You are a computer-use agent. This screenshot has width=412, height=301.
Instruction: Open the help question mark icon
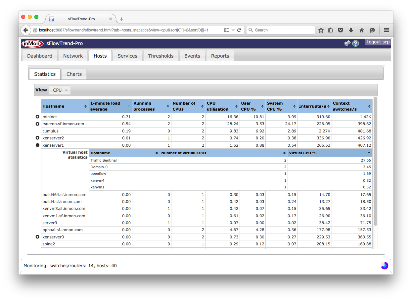point(355,43)
